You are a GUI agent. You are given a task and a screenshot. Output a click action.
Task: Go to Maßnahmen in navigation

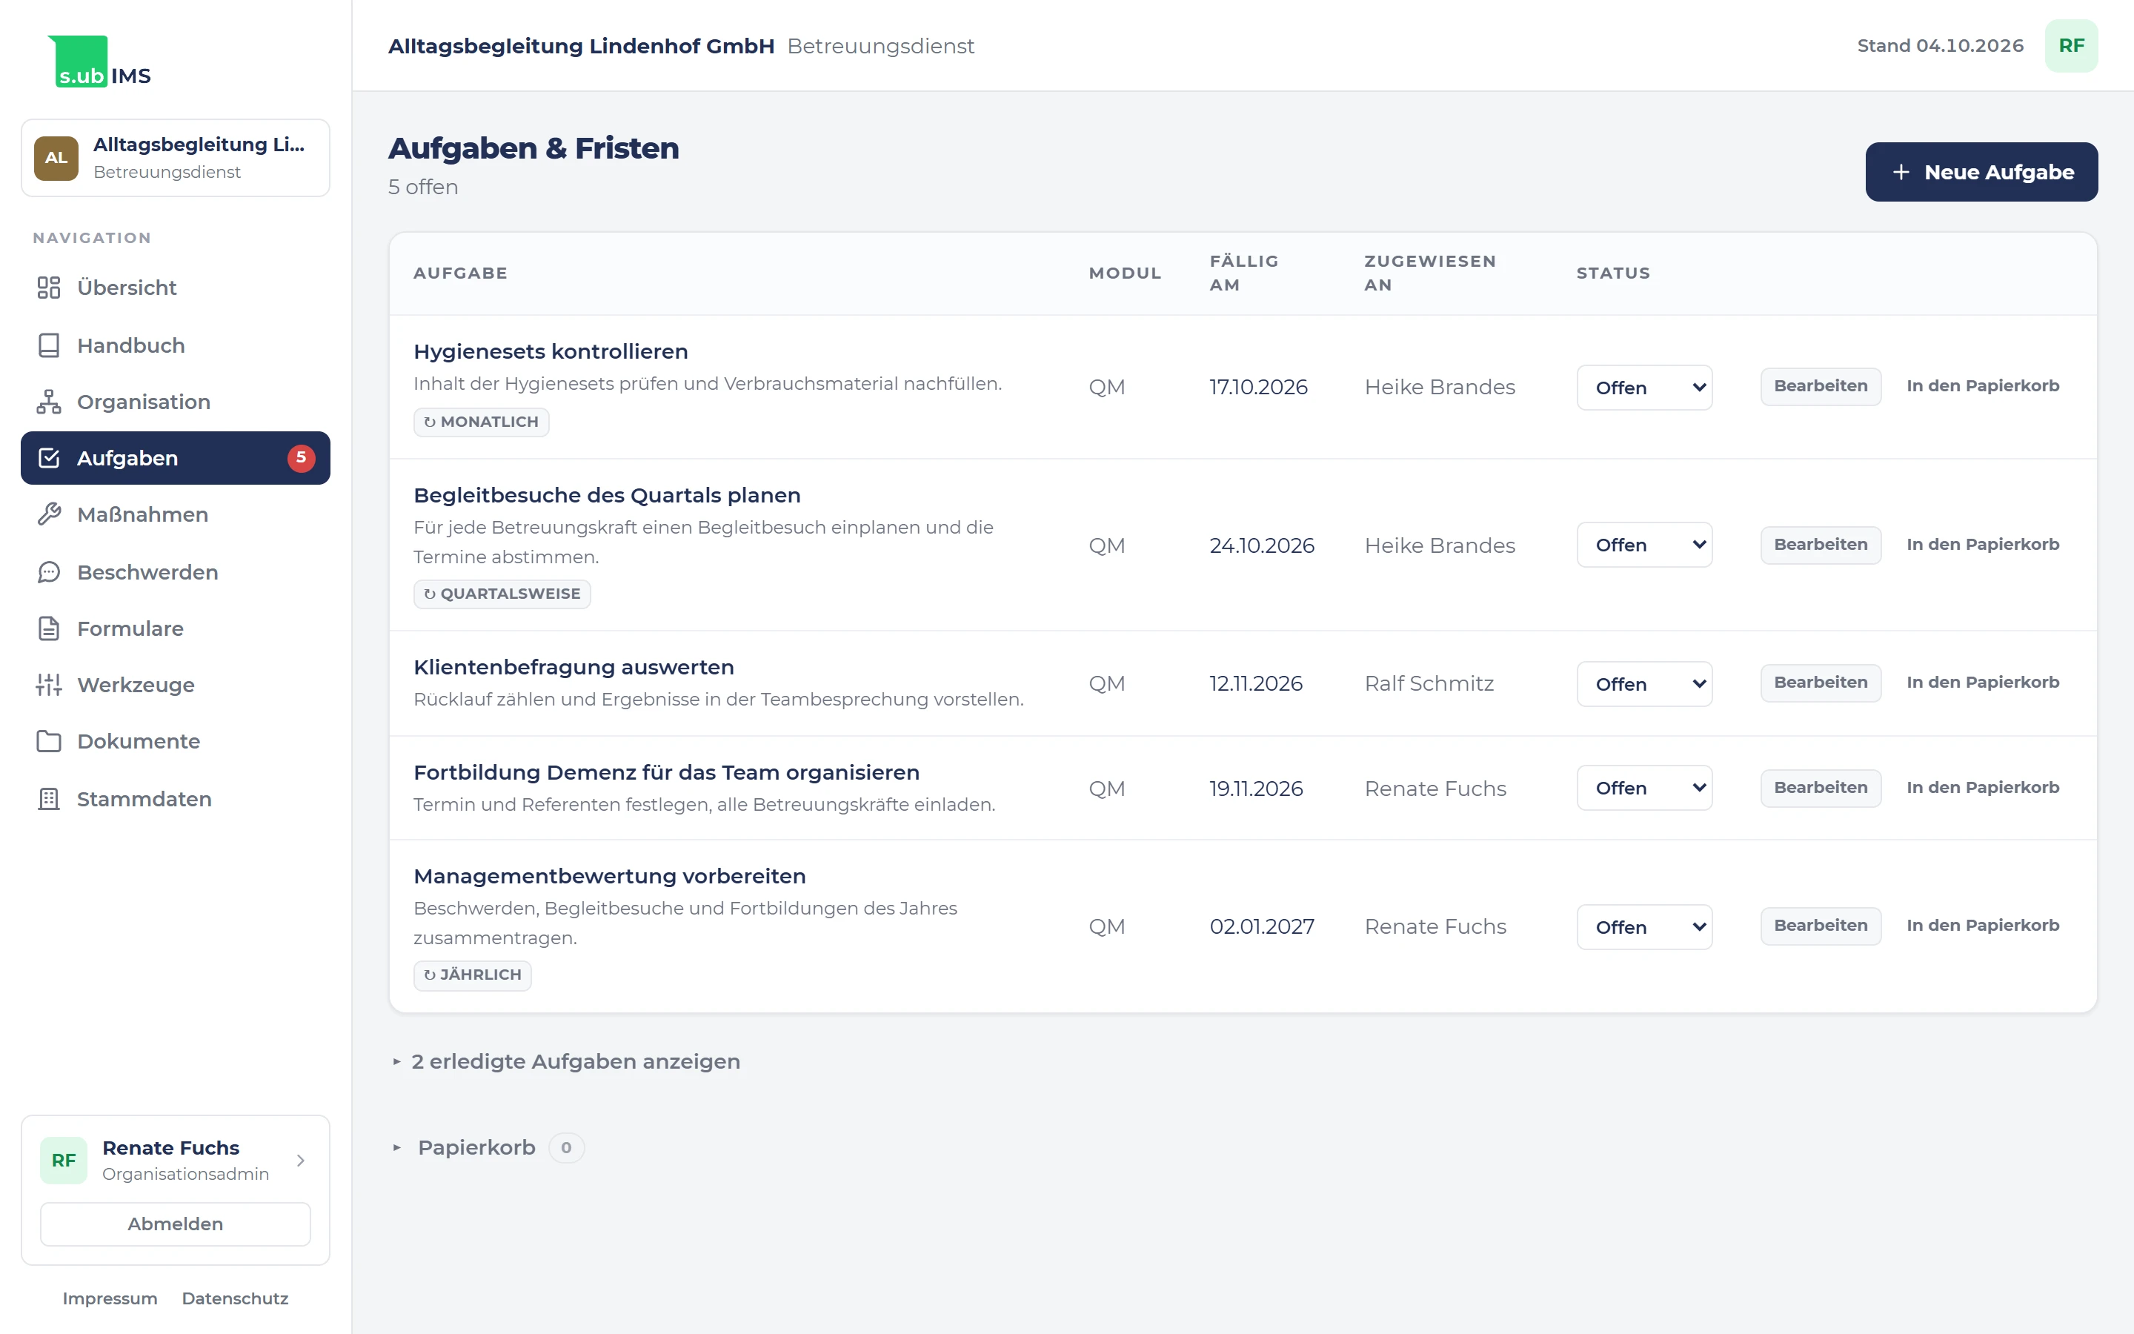[x=176, y=514]
